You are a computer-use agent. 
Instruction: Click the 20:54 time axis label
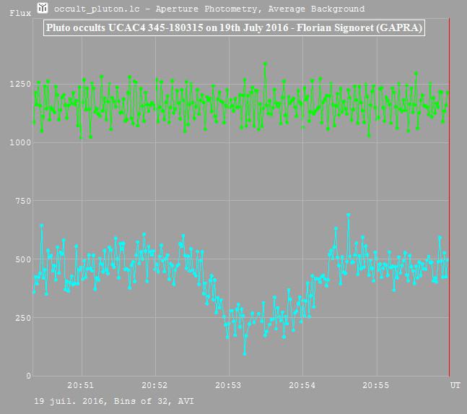click(x=302, y=385)
